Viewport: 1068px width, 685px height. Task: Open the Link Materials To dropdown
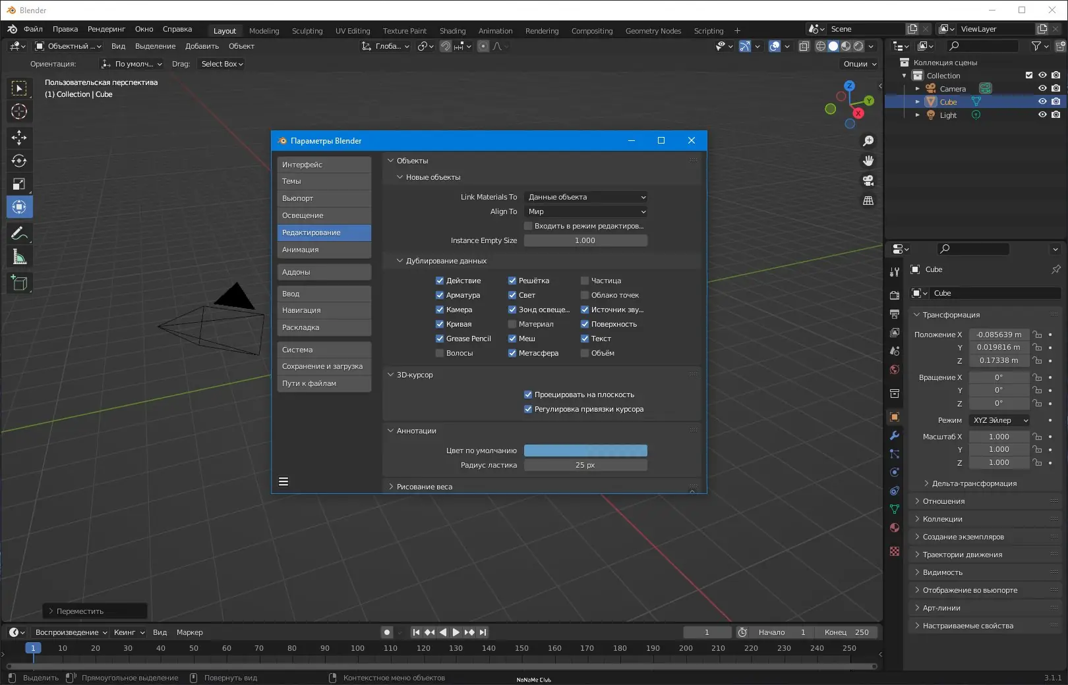(x=585, y=197)
